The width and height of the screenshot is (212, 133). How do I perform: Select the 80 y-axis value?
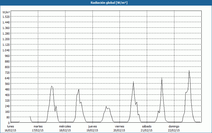click(8, 117)
